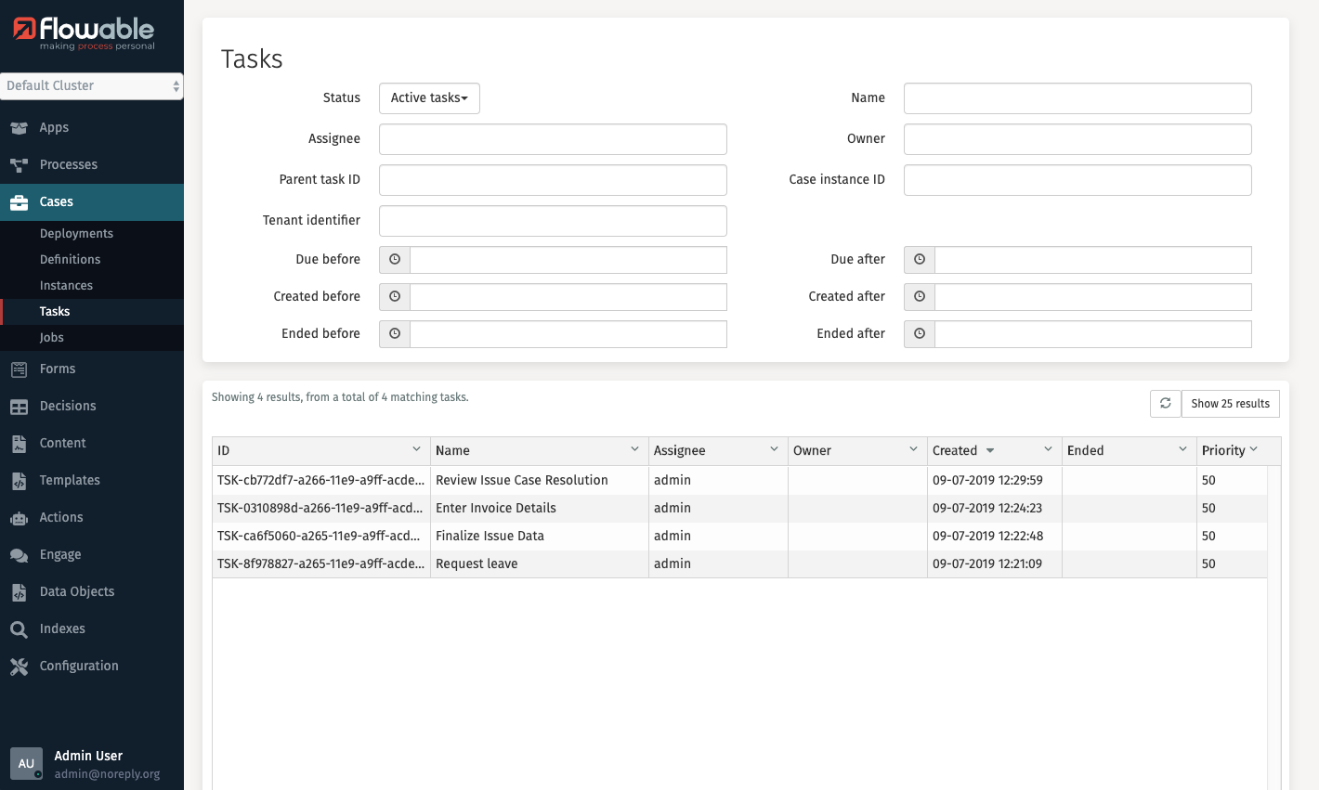1319x790 pixels.
Task: Open the Active tasks status dropdown
Action: pyautogui.click(x=429, y=98)
